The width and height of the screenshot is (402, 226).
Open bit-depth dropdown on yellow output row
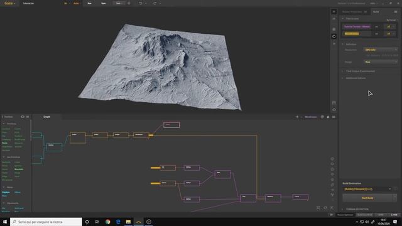391,33
